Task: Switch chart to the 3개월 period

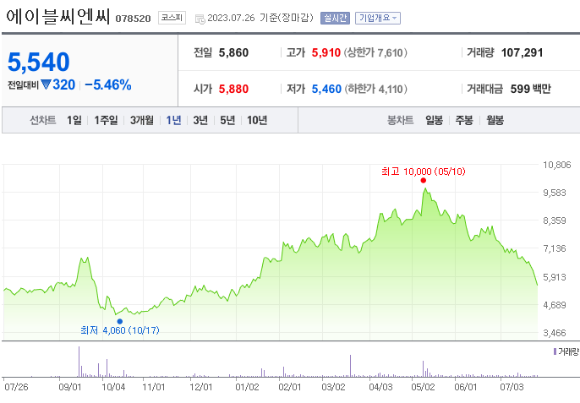Action: pos(142,120)
